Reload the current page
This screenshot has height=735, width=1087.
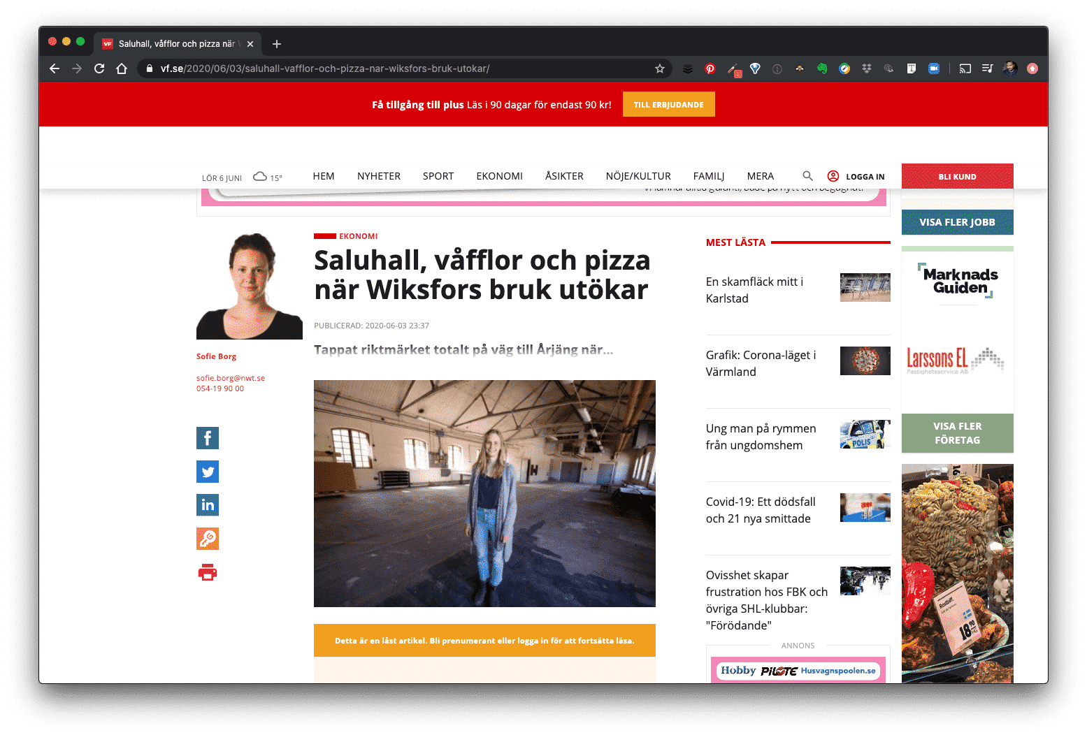point(99,68)
